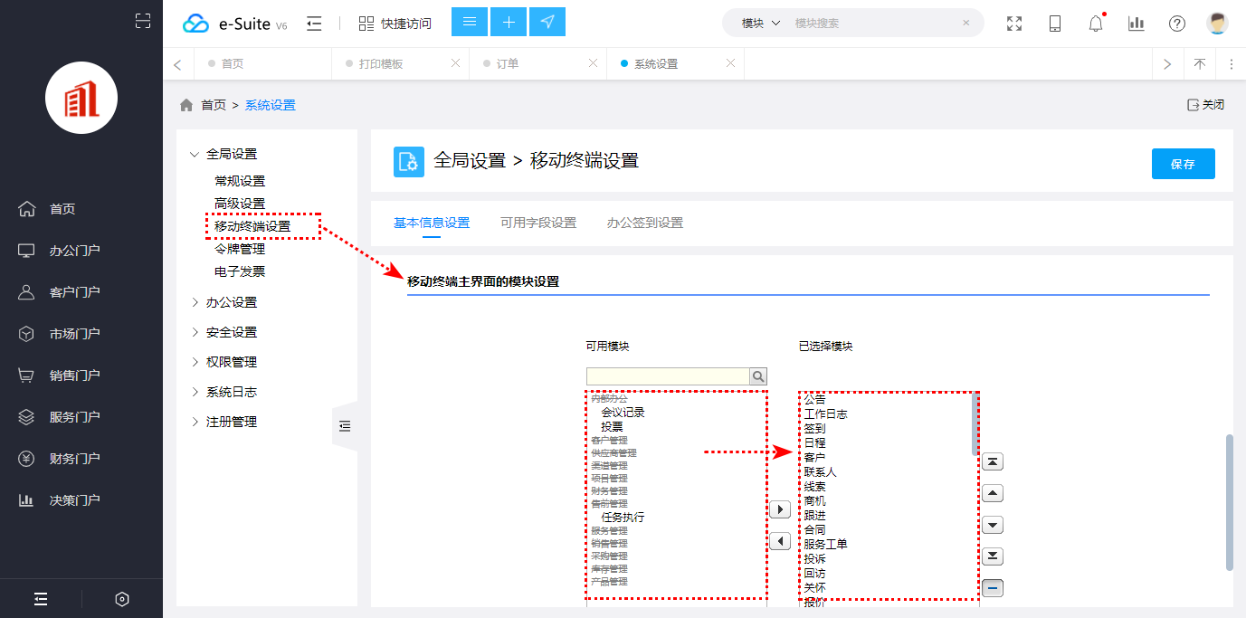Screen dimensions: 1246x618
Task: Click the move-to-top arrow beside selected modules
Action: [992, 461]
